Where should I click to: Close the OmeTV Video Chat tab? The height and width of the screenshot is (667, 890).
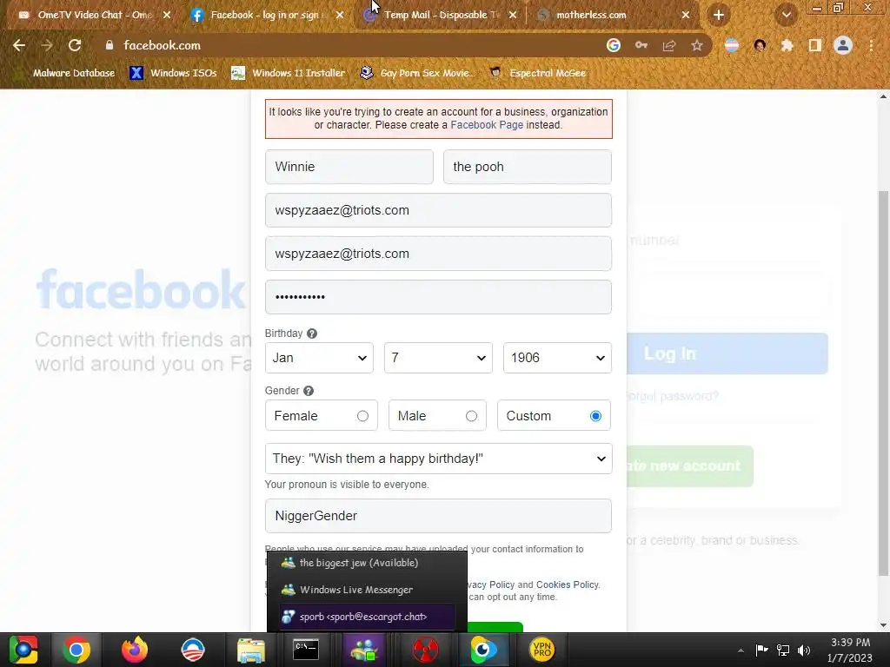[167, 15]
